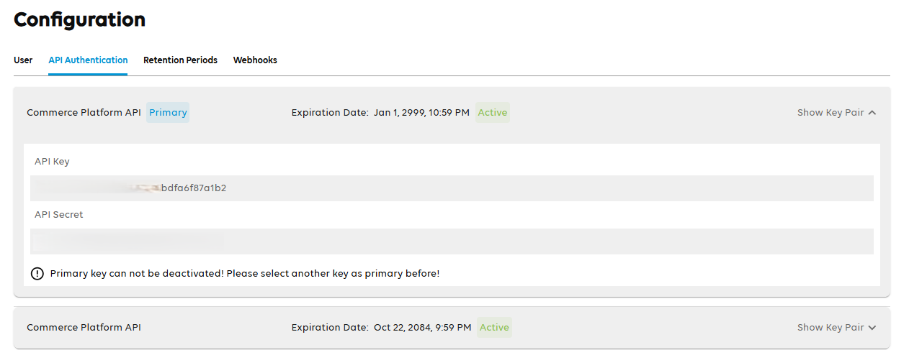Image resolution: width=909 pixels, height=350 pixels.
Task: Click the blue Primary badge
Action: click(168, 113)
